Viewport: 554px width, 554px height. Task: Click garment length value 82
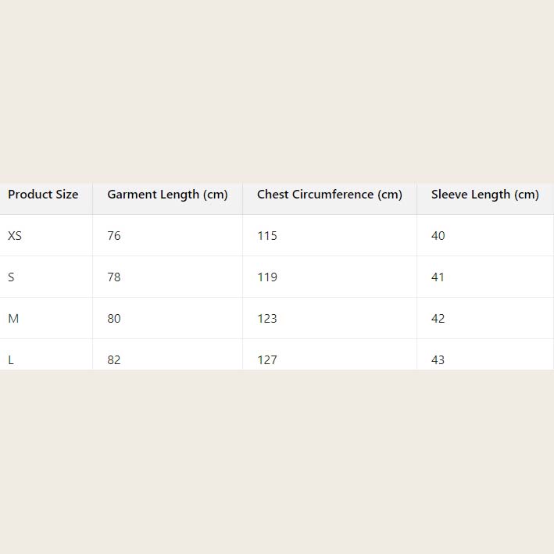(x=114, y=359)
